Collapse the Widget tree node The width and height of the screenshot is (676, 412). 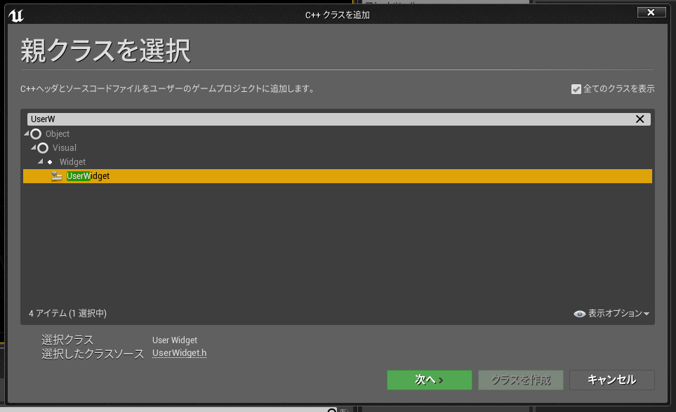pos(41,161)
